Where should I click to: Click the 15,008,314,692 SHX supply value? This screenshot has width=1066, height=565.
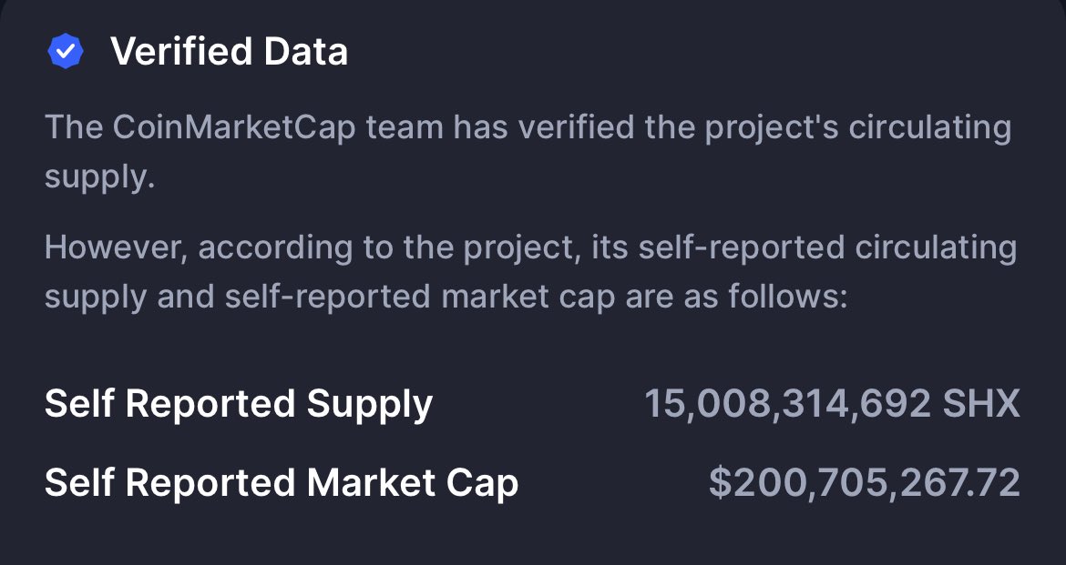(x=832, y=403)
